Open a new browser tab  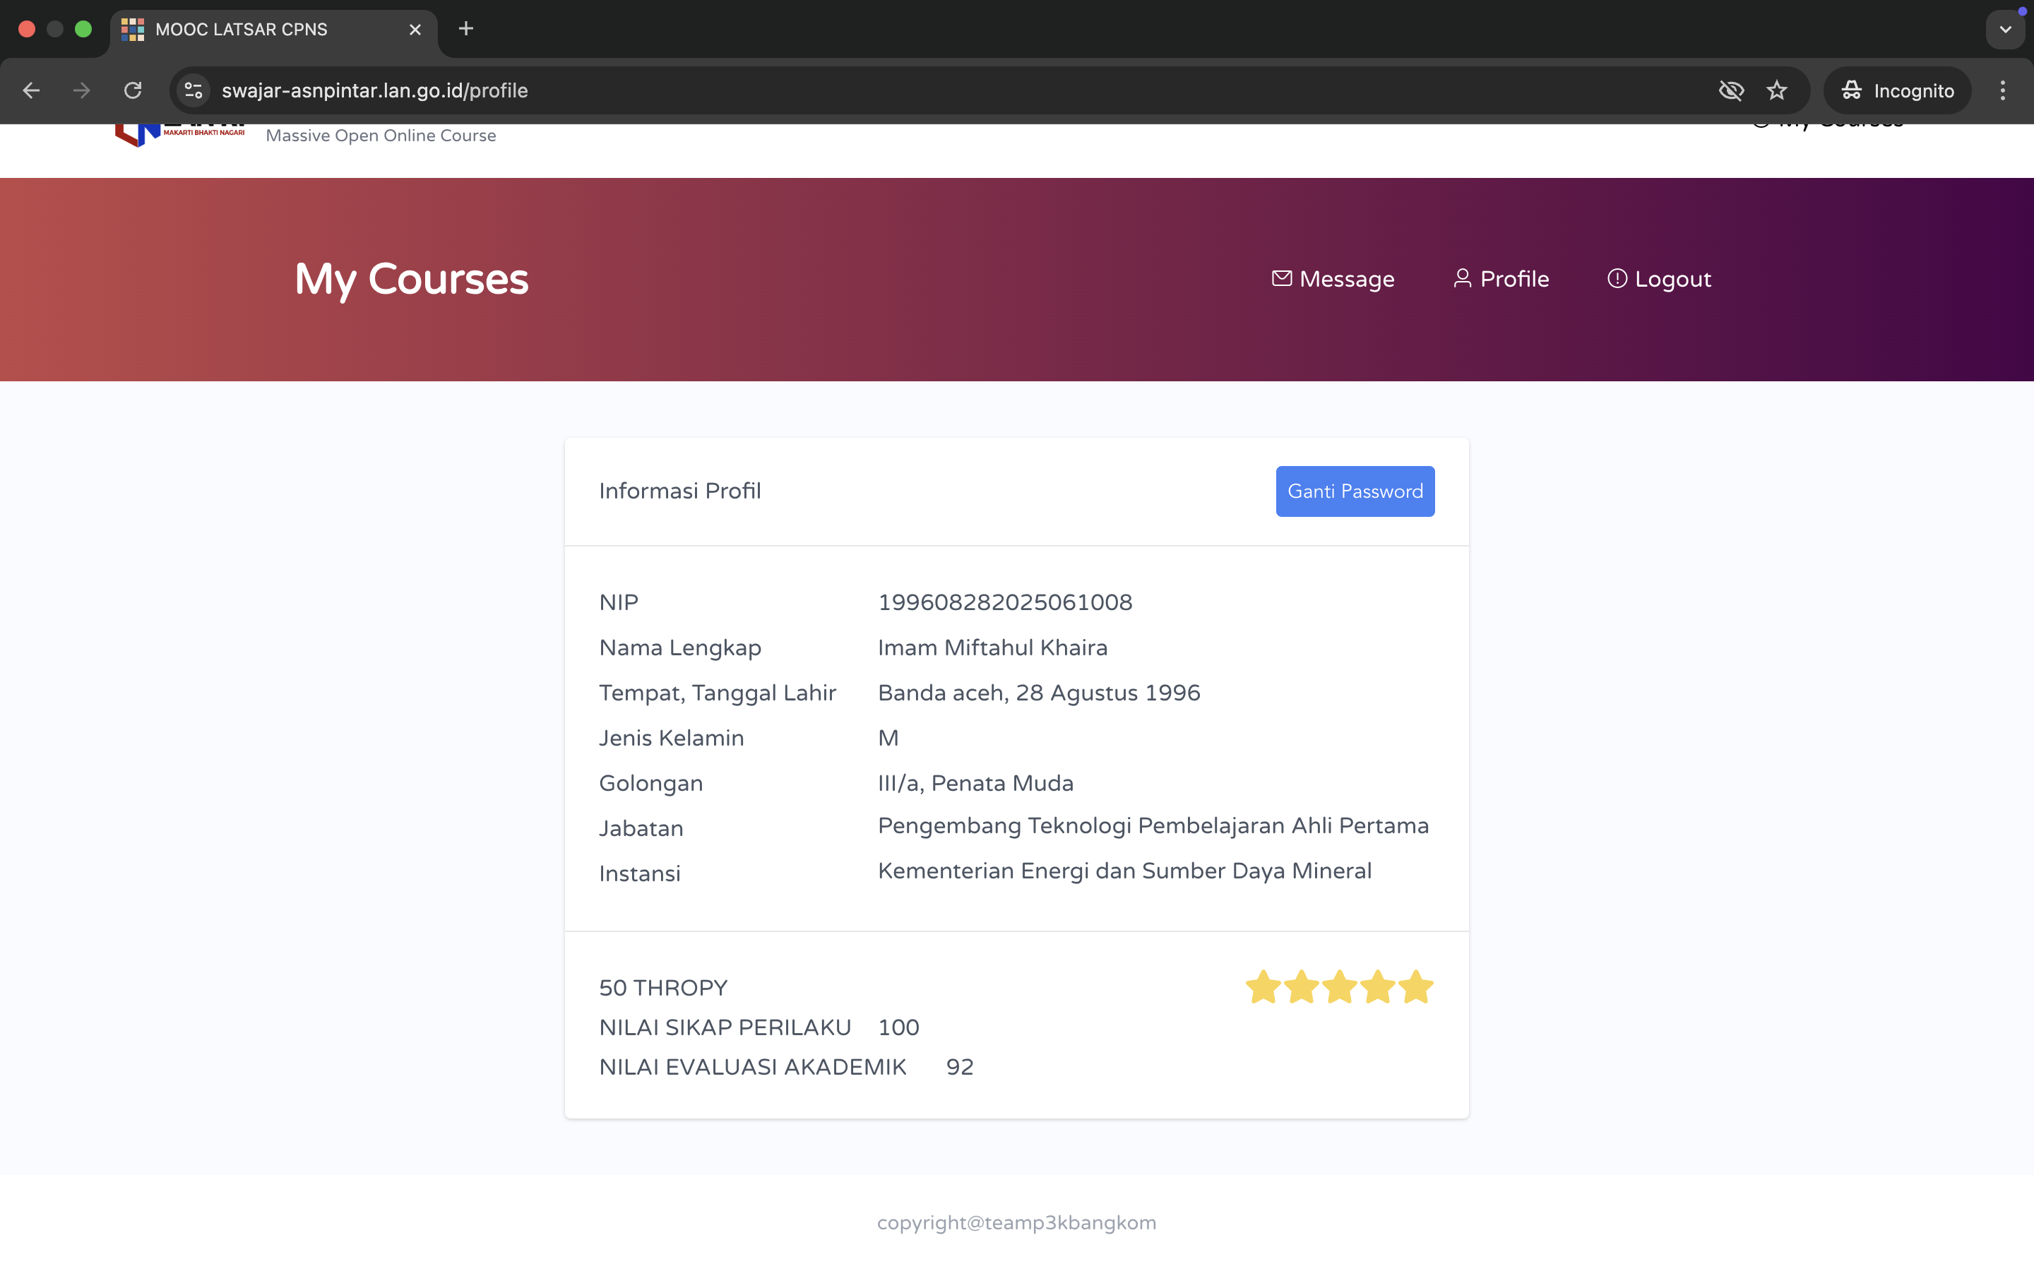pos(465,30)
